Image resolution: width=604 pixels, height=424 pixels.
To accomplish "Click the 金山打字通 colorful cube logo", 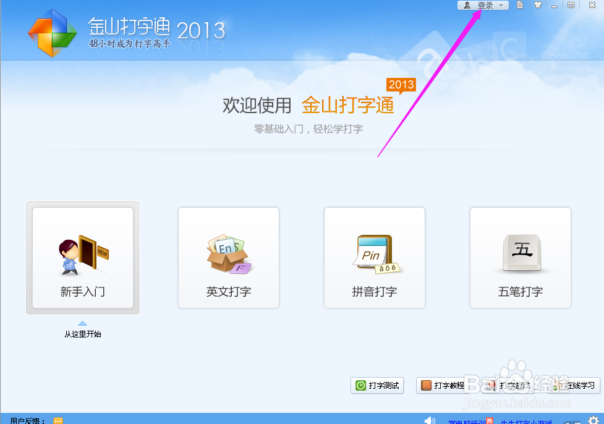I will point(52,33).
